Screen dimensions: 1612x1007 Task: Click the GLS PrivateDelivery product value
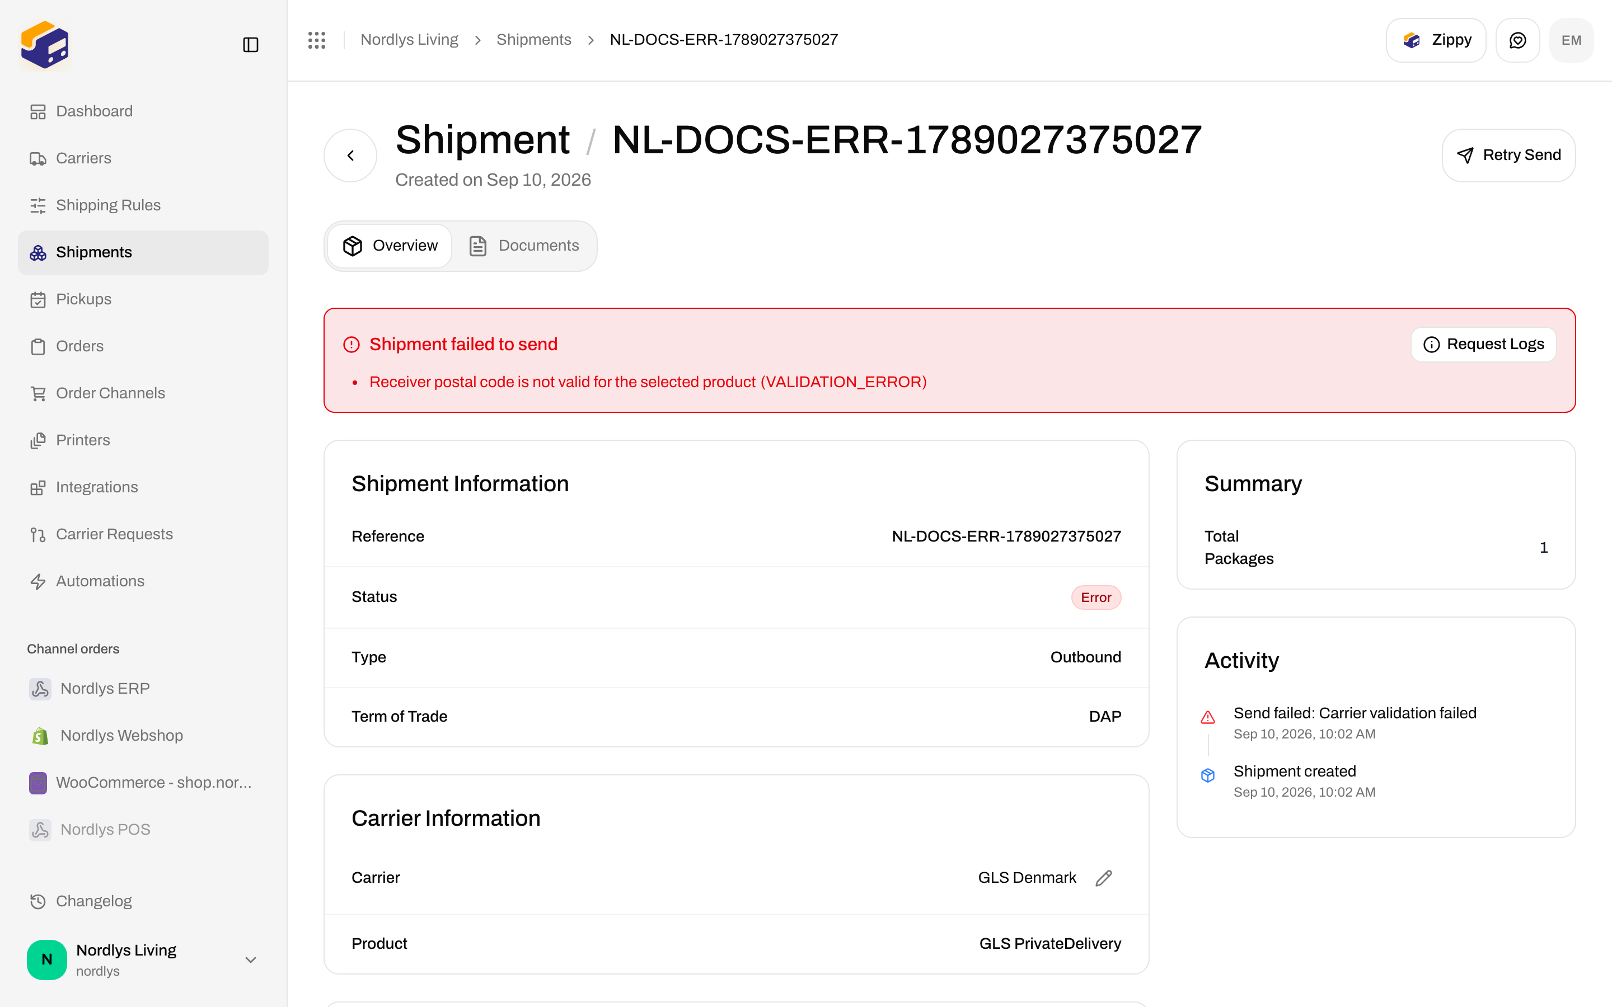tap(1050, 944)
